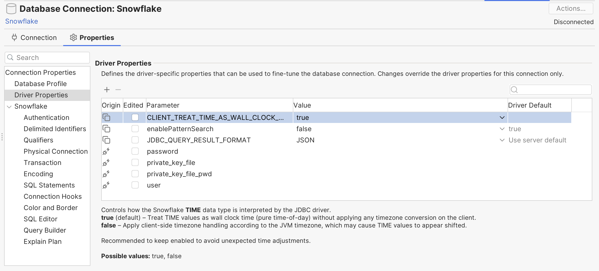
Task: Toggle Edited checkbox for enablePatternSearch
Action: coord(135,129)
